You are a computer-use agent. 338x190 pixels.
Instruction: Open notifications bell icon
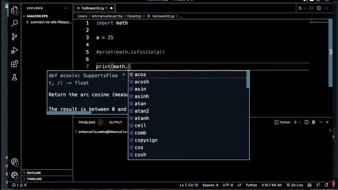click(x=326, y=185)
